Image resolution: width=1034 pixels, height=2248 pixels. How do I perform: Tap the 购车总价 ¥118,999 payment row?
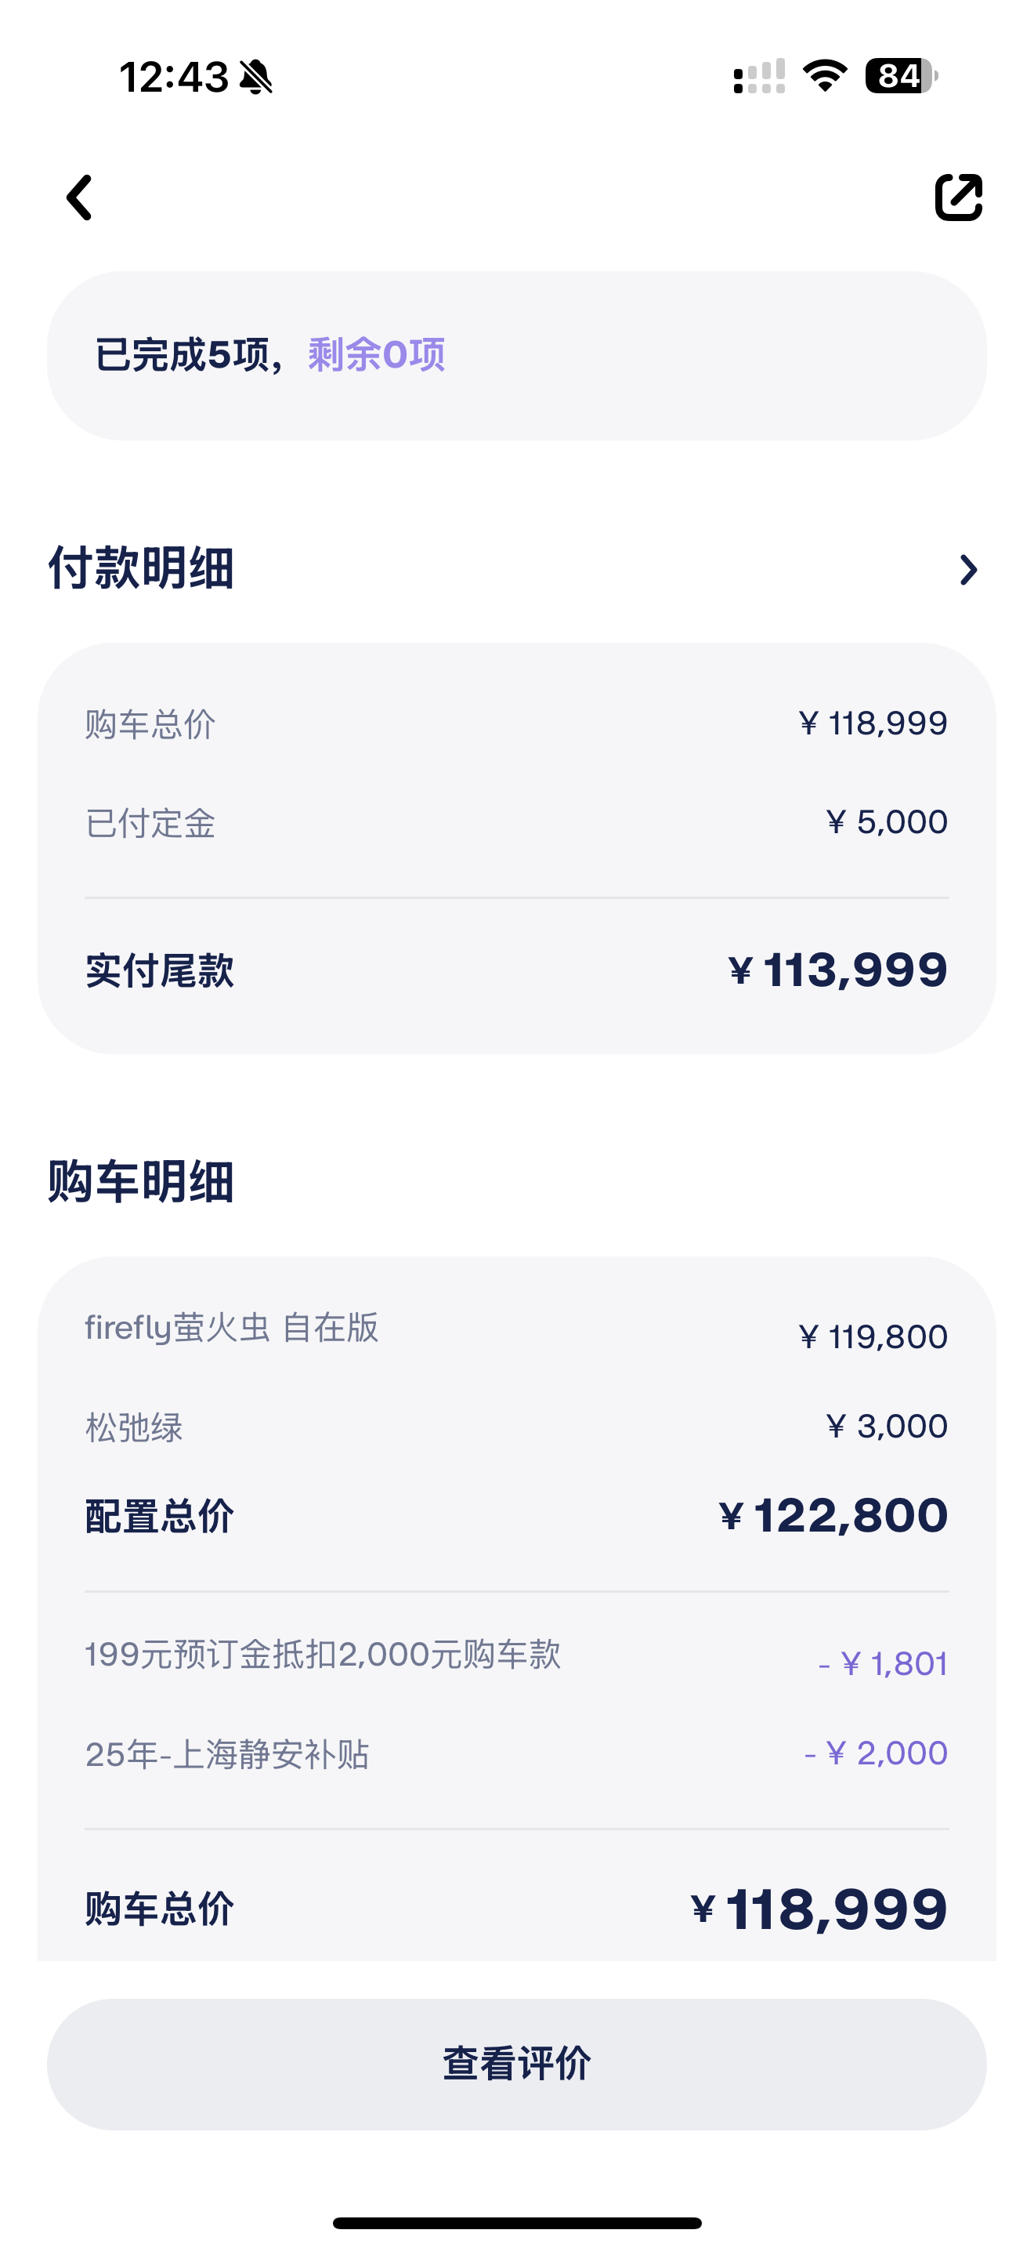tap(517, 723)
